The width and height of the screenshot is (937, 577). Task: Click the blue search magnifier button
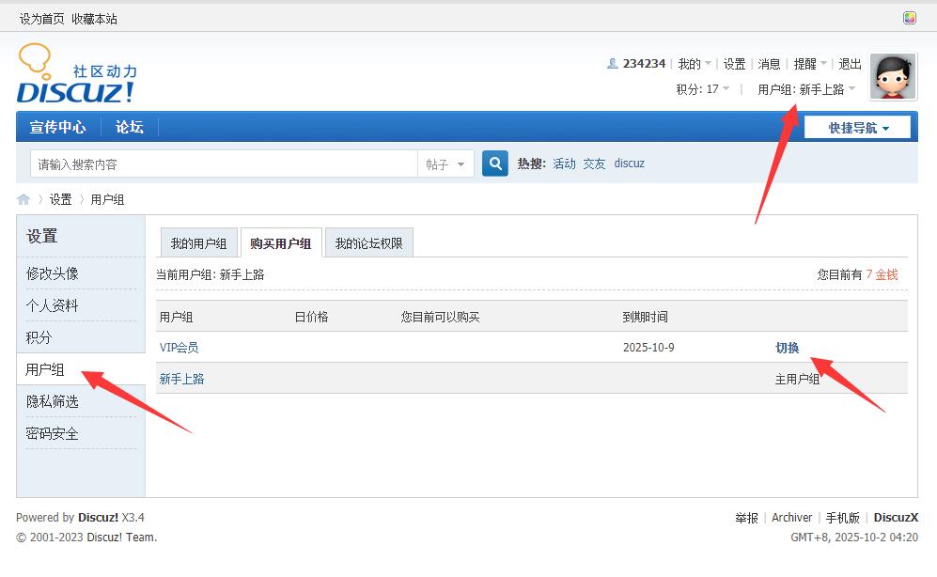click(x=495, y=164)
